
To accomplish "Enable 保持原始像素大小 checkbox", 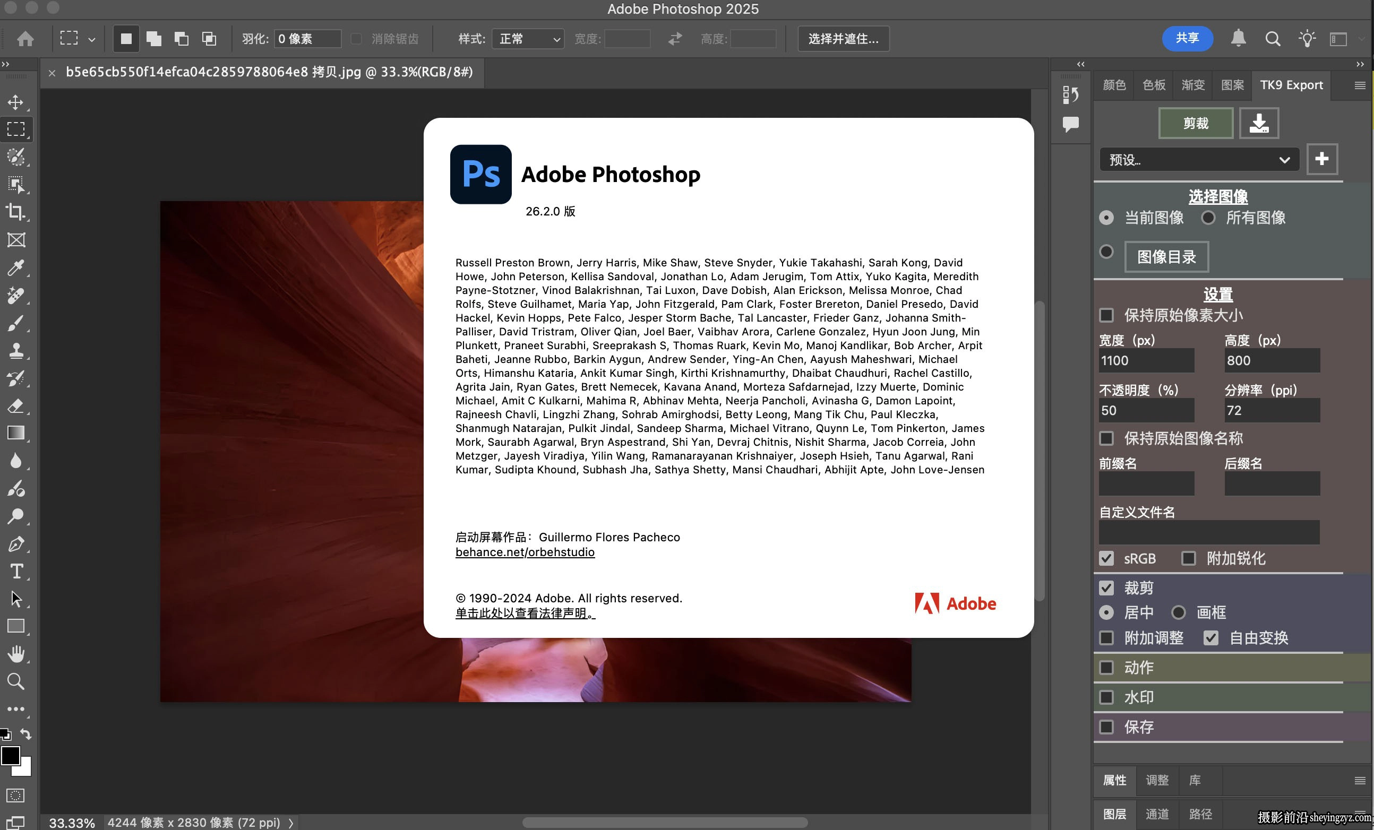I will [x=1106, y=315].
